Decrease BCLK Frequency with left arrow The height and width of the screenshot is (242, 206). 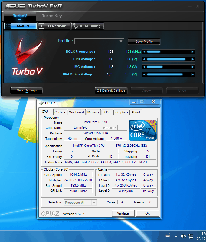[144, 52]
